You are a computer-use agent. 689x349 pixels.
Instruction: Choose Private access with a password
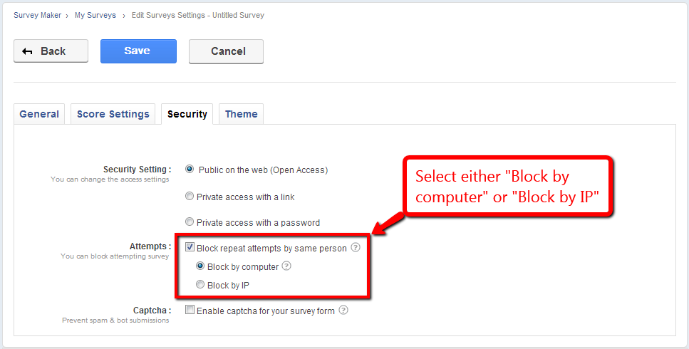point(190,222)
